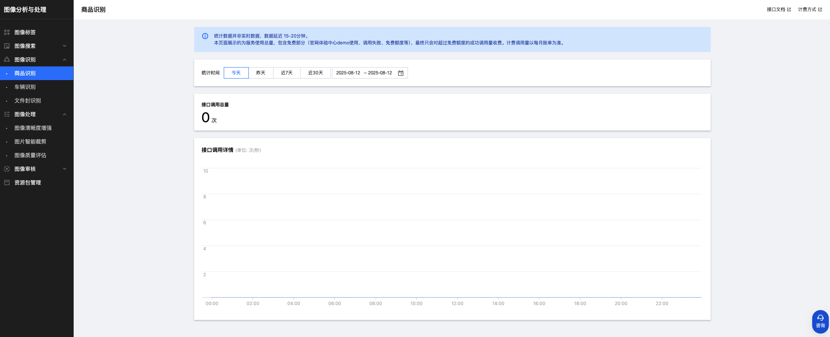Open the 接口文档 external link

[x=778, y=9]
